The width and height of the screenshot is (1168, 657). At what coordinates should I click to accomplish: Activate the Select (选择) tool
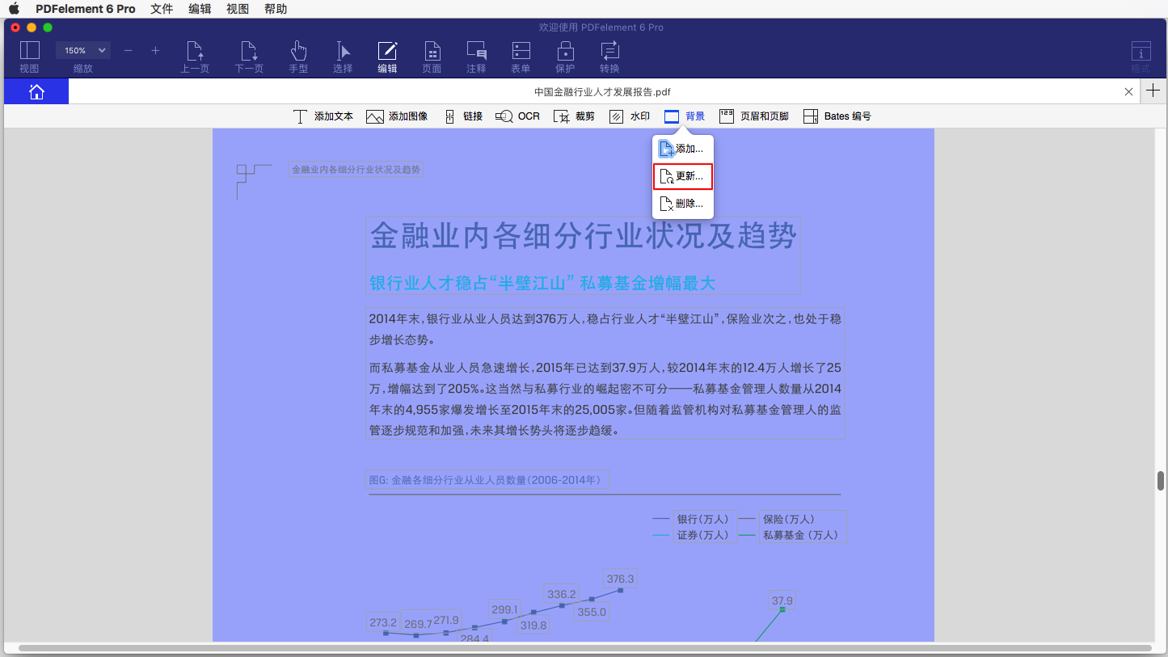(x=343, y=57)
